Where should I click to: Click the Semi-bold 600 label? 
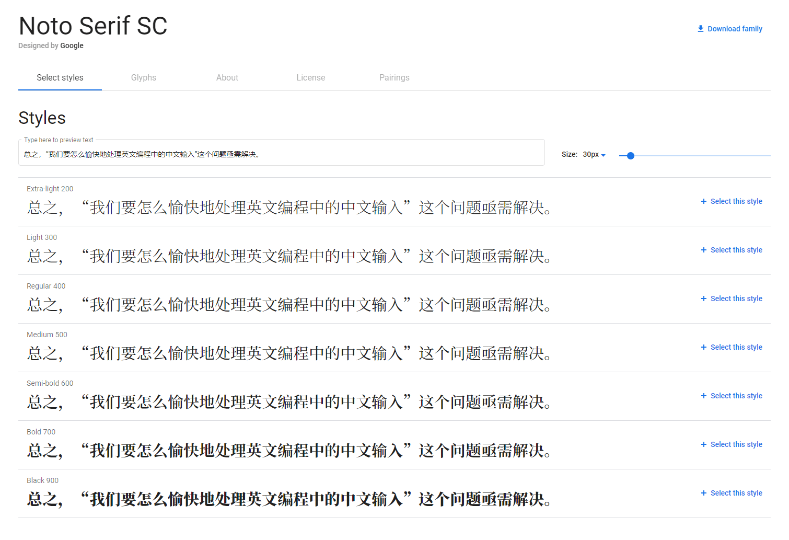[50, 383]
